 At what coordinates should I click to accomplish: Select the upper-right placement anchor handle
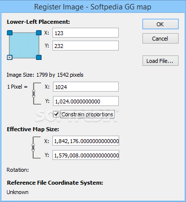39,33
